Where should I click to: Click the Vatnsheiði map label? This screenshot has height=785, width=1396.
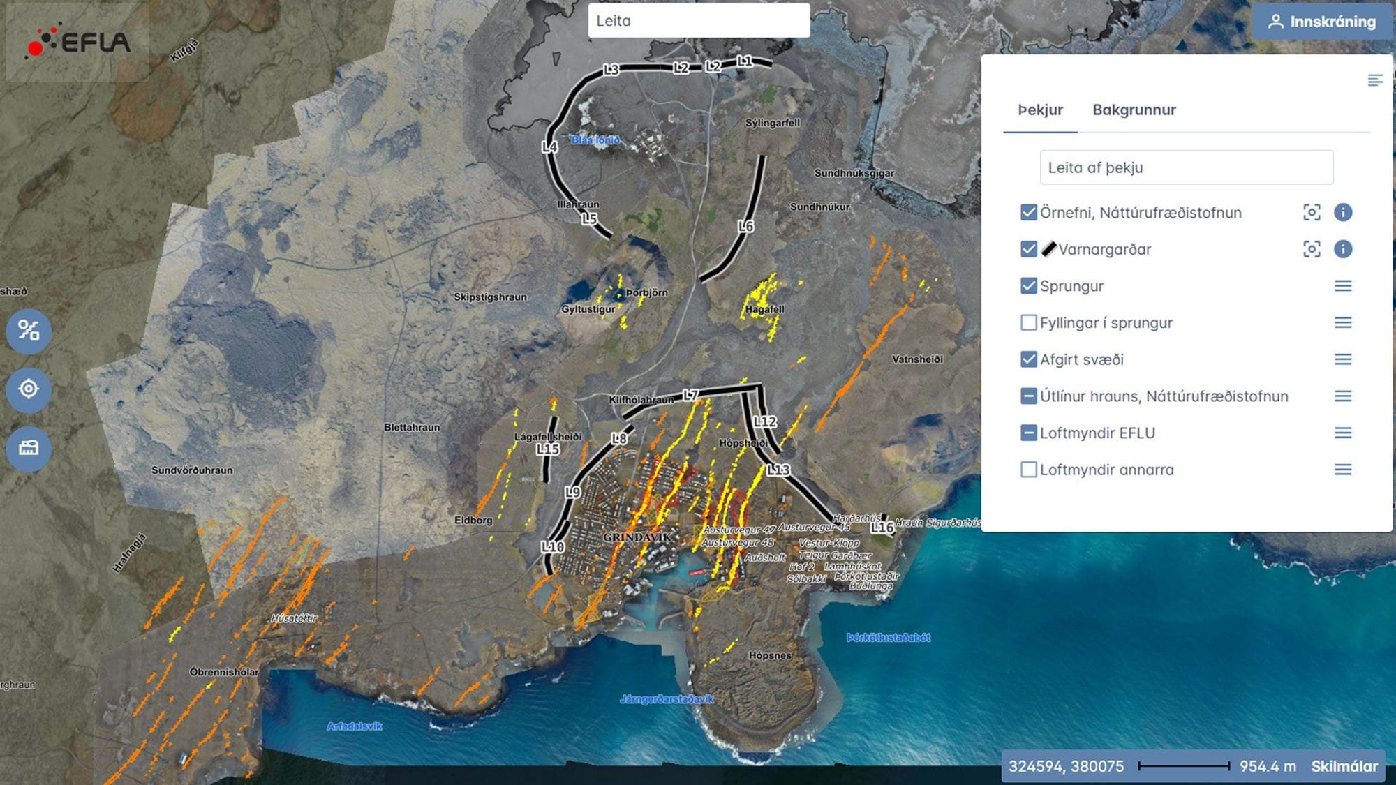click(x=917, y=359)
